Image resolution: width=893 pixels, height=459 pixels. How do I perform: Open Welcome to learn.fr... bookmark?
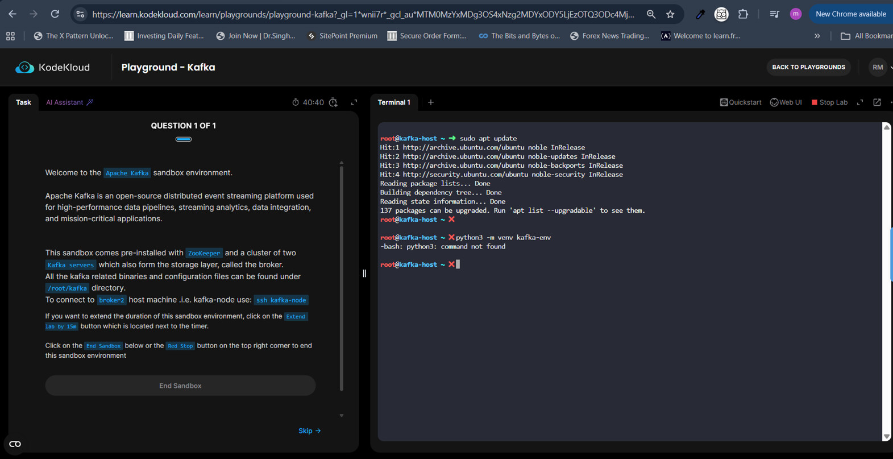700,36
